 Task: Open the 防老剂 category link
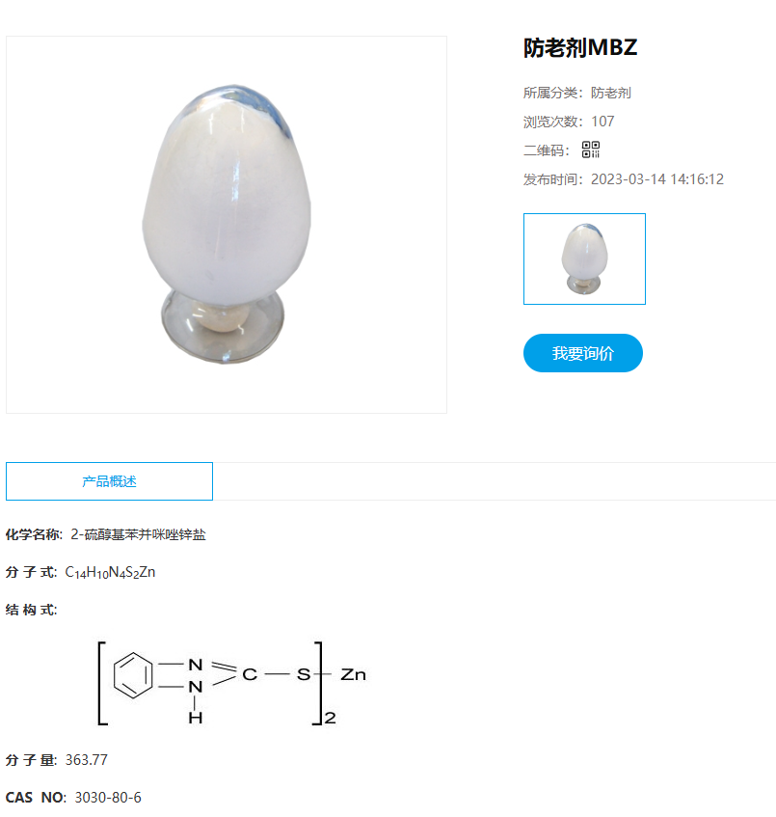tap(610, 93)
